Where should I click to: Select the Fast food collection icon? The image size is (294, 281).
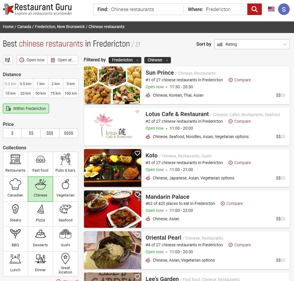[40, 164]
